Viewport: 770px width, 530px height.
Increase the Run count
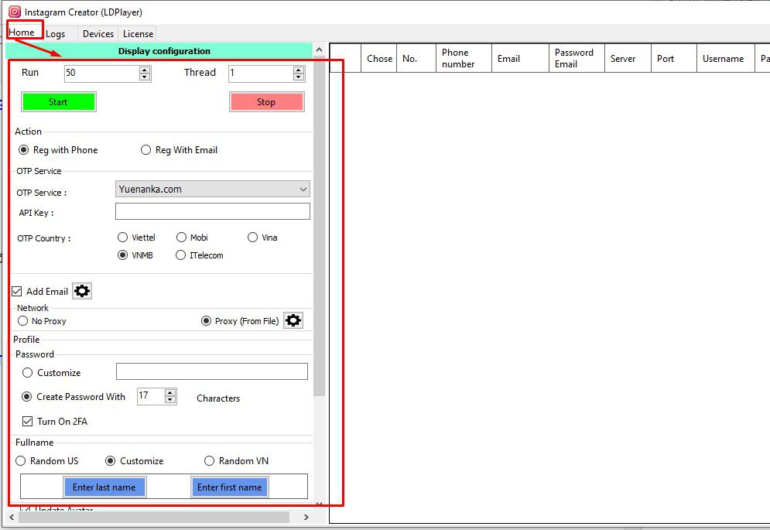tap(145, 70)
